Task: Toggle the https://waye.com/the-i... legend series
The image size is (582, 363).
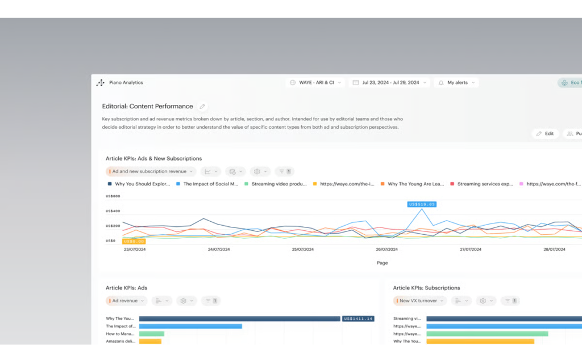Action: [344, 184]
